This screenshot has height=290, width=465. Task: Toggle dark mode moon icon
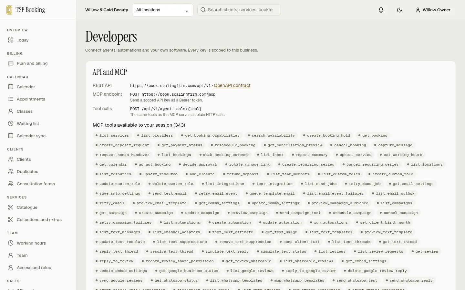click(x=399, y=10)
